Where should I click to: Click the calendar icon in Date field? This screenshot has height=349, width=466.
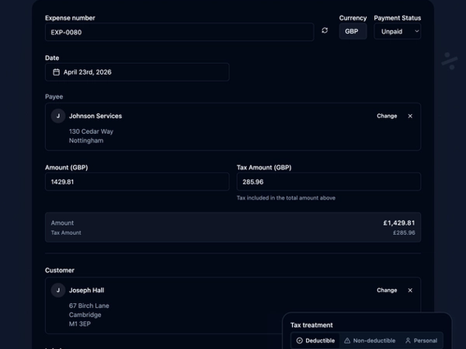pos(56,72)
